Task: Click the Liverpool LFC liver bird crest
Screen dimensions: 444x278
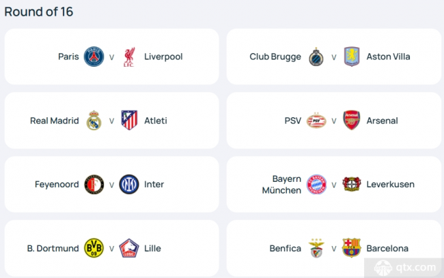Action: 129,57
